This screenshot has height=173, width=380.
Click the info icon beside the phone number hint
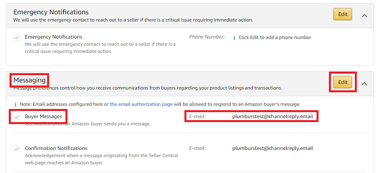pyautogui.click(x=234, y=38)
